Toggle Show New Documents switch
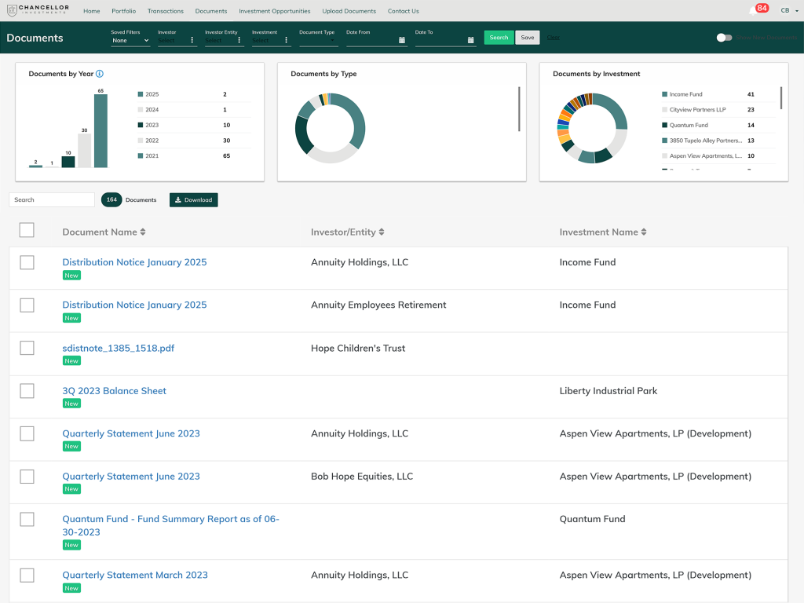Image resolution: width=804 pixels, height=603 pixels. [724, 38]
